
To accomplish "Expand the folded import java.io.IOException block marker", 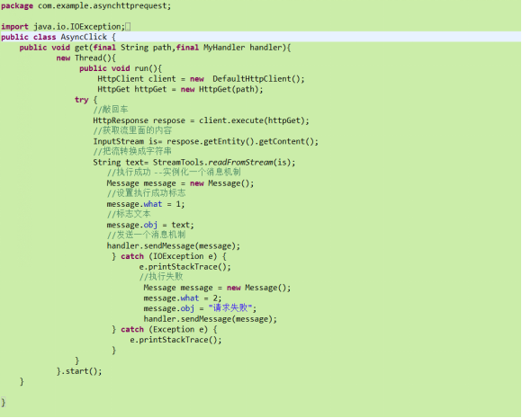I will point(128,27).
